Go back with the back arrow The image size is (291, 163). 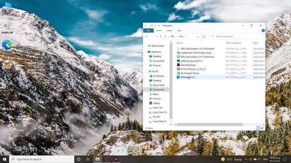146,37
